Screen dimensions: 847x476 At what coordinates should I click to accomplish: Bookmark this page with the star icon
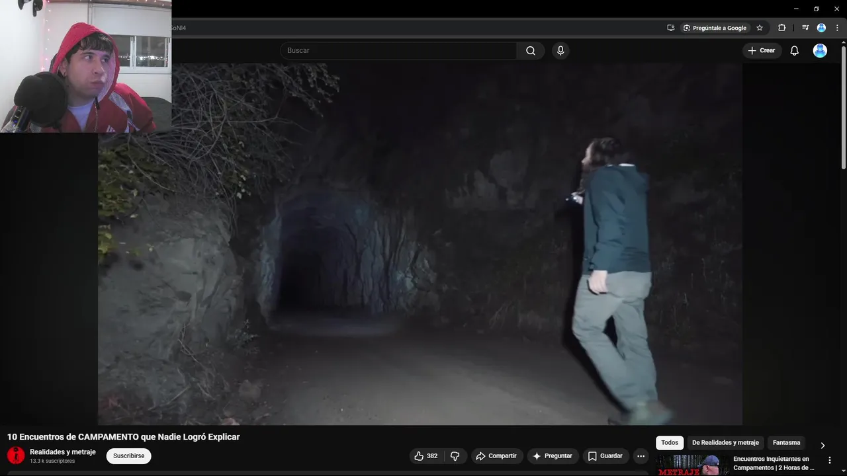click(760, 28)
